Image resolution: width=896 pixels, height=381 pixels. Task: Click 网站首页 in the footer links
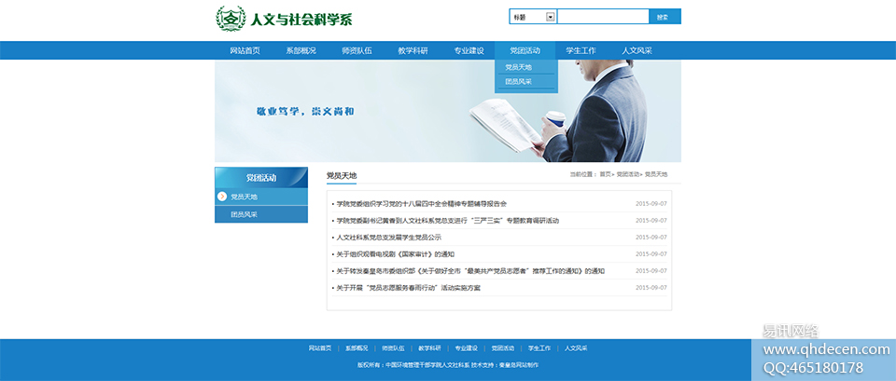click(320, 347)
